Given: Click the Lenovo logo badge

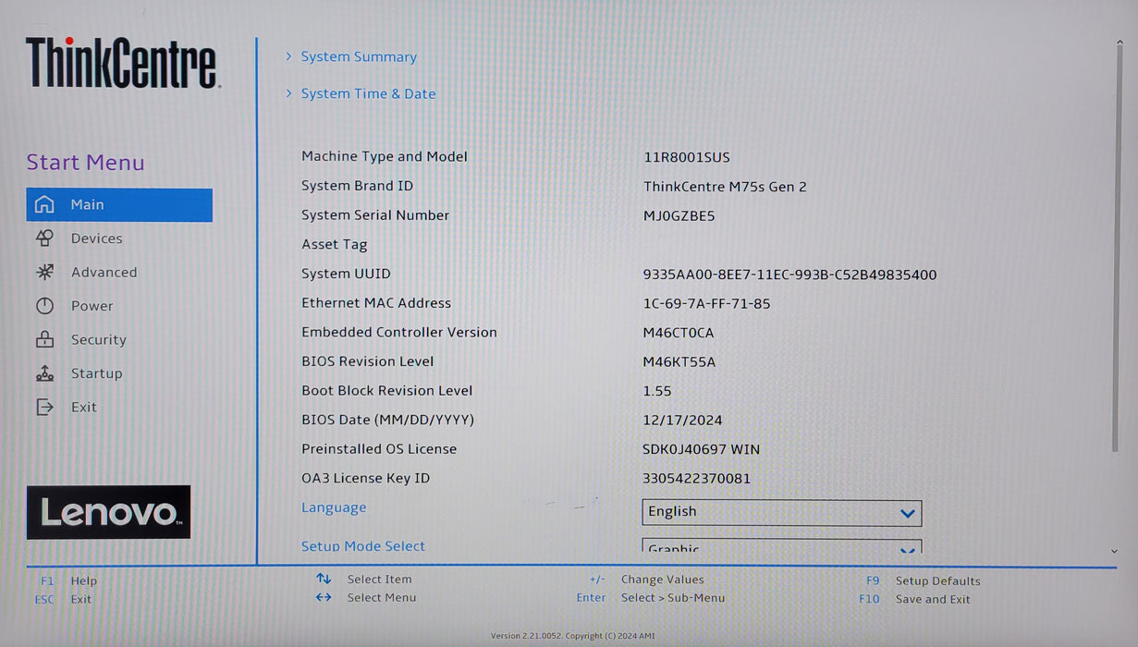Looking at the screenshot, I should point(108,512).
